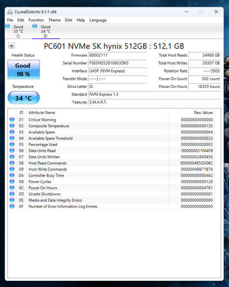
Task: Close the CrystalDiskInfo window
Action: click(216, 12)
